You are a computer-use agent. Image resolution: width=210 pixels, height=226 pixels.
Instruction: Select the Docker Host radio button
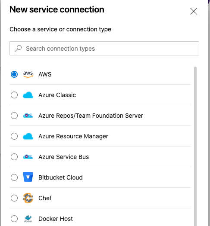coord(14,219)
